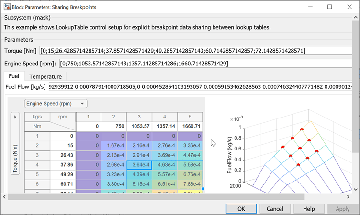360x215 pixels.
Task: Click the rpm breakpoint value 1357.14
Action: (165, 126)
